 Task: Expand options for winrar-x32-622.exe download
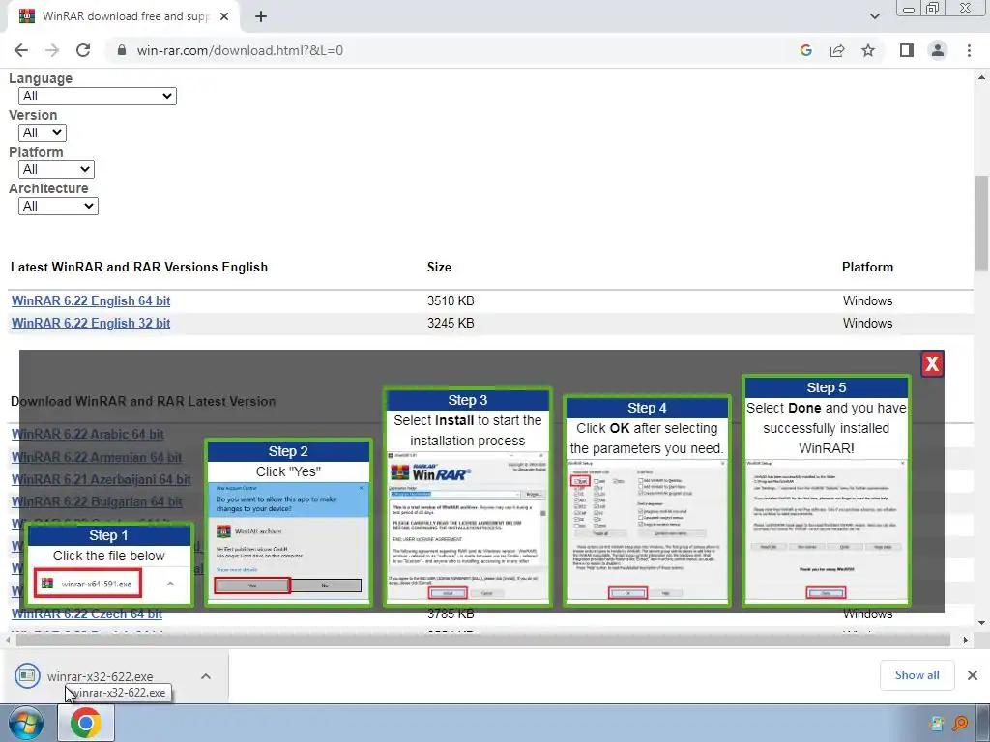point(206,676)
